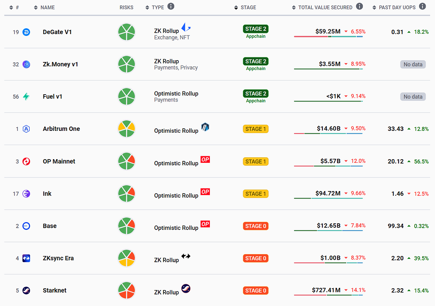
Task: Sort the table using the STAGE column arrows
Action: point(235,7)
